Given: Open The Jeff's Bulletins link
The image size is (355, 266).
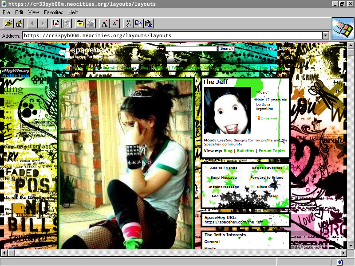Looking at the screenshot, I should tap(245, 151).
